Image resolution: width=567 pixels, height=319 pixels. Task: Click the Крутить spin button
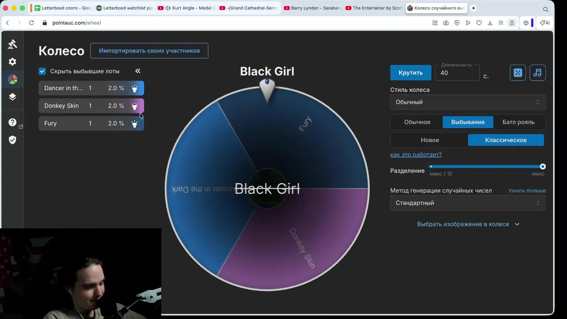click(x=411, y=73)
